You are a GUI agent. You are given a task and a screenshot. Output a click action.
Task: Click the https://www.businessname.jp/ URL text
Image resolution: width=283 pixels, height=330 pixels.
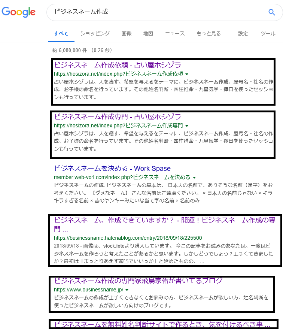(x=88, y=290)
